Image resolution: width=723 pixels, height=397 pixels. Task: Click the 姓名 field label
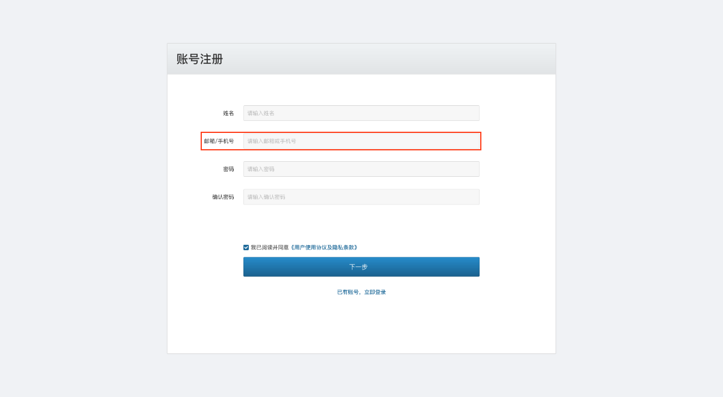(228, 113)
